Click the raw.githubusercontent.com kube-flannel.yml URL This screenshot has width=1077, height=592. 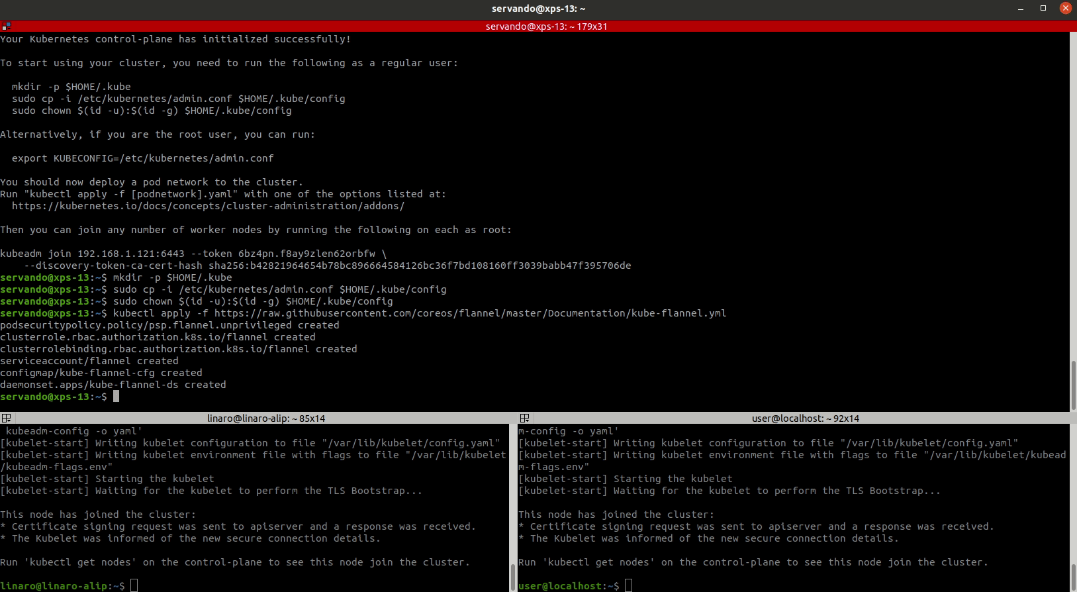(470, 313)
